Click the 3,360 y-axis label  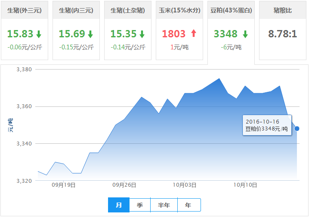point(24,106)
